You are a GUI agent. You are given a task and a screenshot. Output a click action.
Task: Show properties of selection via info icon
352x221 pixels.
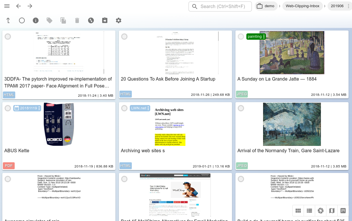36,20
